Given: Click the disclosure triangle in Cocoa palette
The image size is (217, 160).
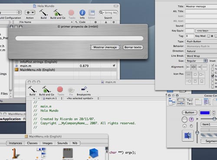Looking at the screenshot, I should coord(197,119).
